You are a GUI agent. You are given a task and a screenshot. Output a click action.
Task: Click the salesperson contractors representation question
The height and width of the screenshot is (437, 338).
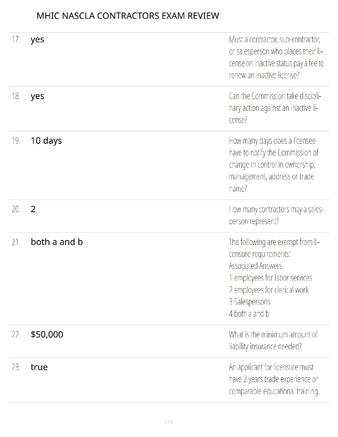276,215
